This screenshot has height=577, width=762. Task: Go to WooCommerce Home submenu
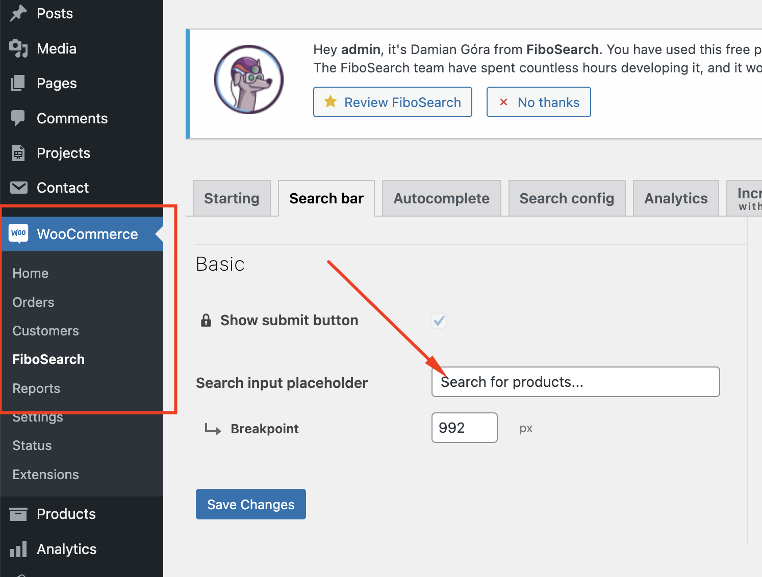click(x=31, y=273)
